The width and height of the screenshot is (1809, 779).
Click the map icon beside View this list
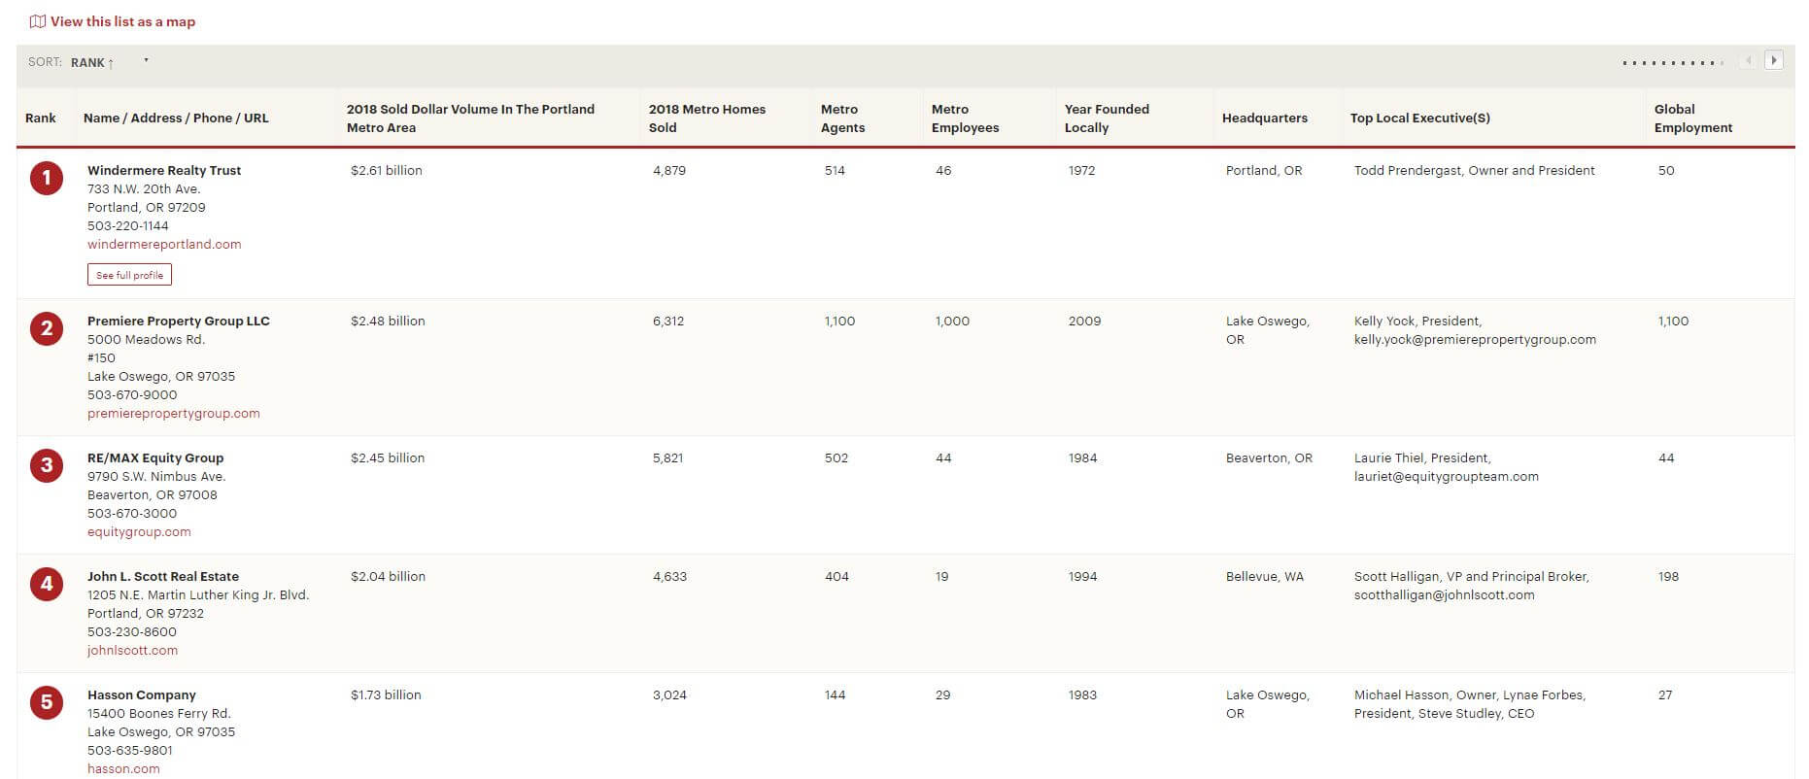37,21
